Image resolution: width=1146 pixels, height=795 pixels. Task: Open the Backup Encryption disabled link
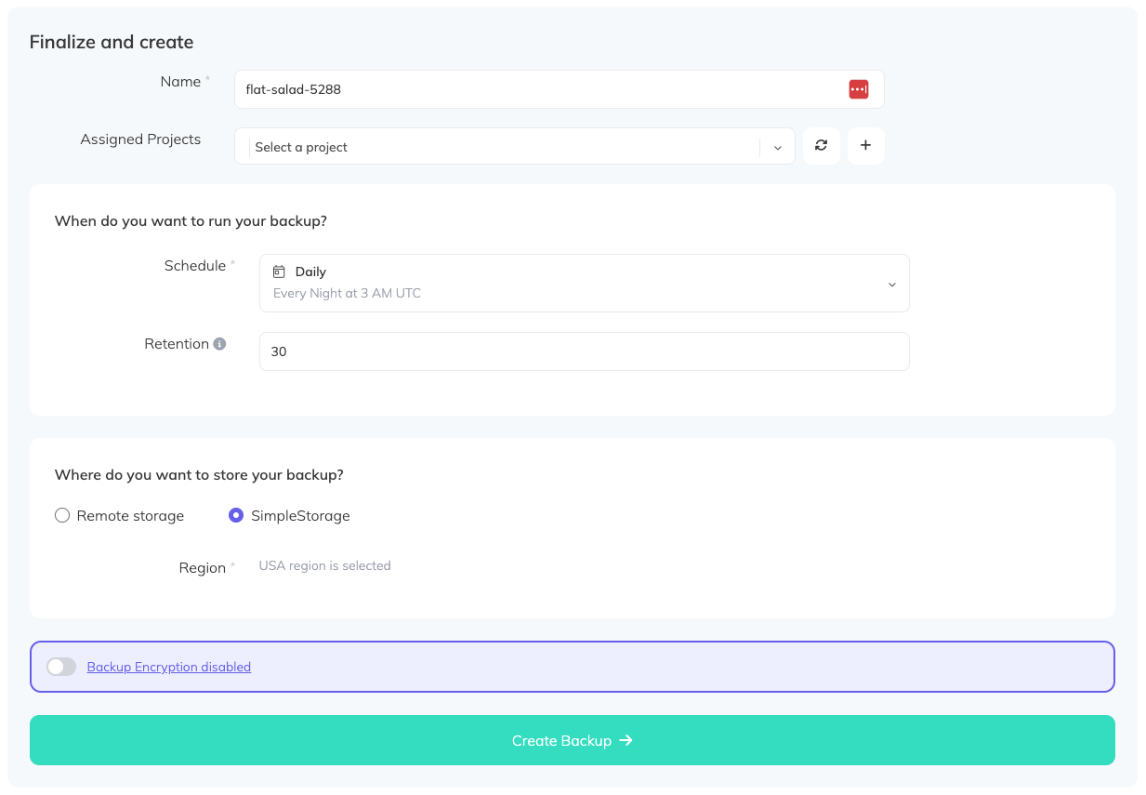click(x=169, y=667)
